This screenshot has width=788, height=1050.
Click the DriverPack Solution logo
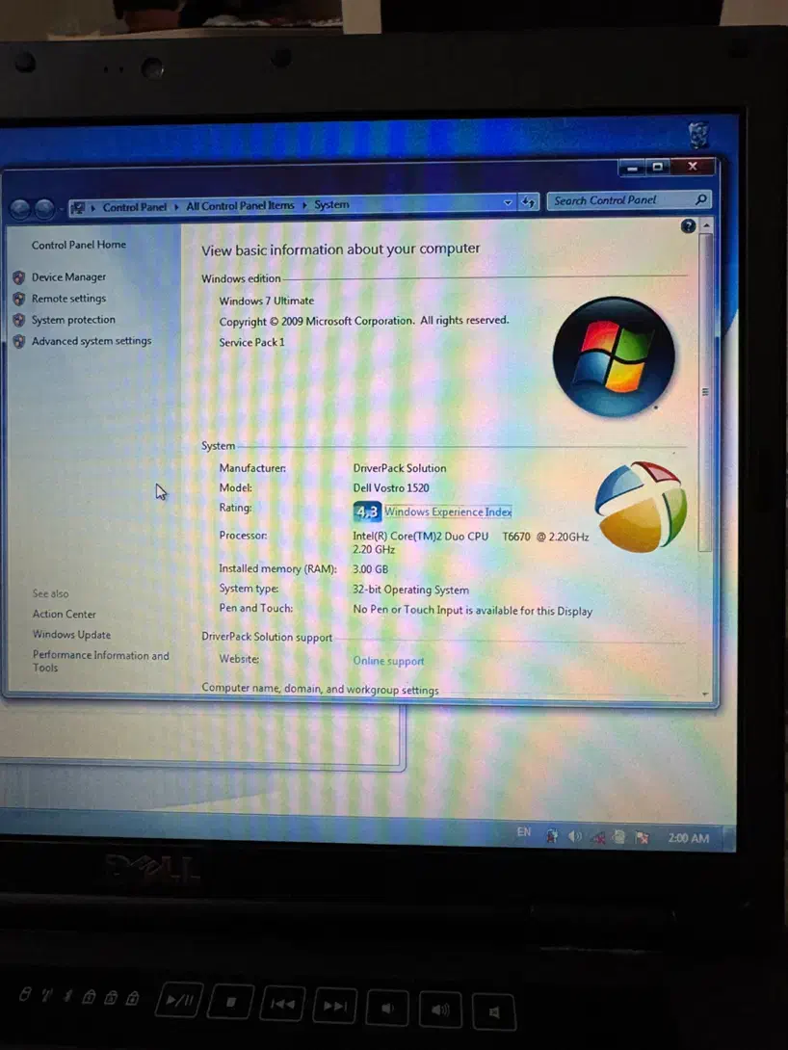pos(641,507)
